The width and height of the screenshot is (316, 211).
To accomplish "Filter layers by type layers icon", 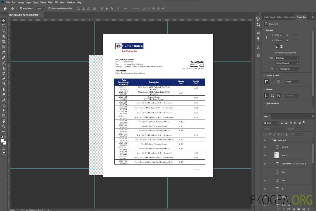I will [291, 123].
